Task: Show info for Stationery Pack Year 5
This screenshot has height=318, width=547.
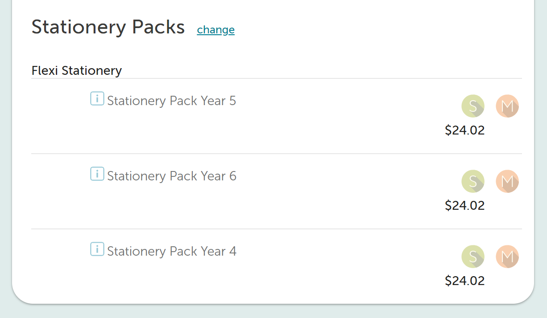Action: tap(97, 98)
